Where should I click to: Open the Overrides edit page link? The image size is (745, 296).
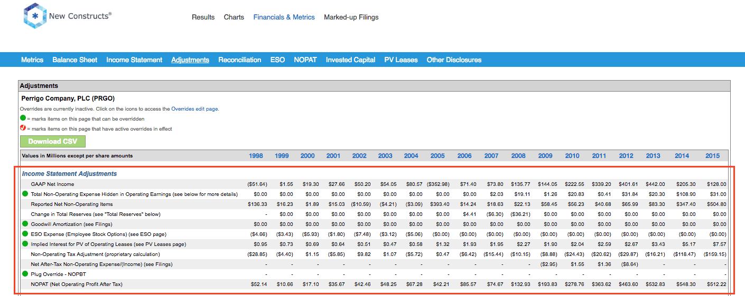click(194, 109)
